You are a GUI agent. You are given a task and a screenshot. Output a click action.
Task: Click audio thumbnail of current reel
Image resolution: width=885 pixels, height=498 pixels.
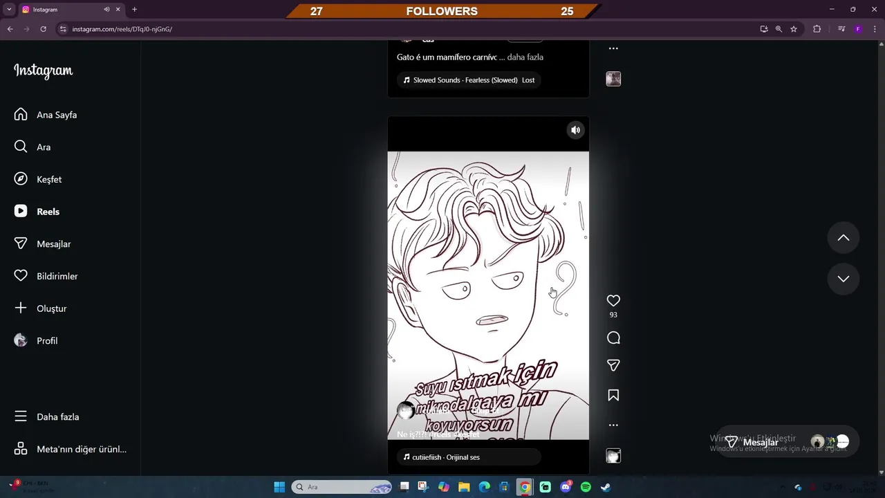(613, 456)
